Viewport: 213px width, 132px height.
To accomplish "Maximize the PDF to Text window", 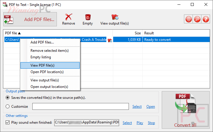I will (x=192, y=5).
